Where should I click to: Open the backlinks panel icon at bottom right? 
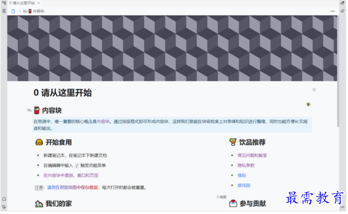pos(343,207)
